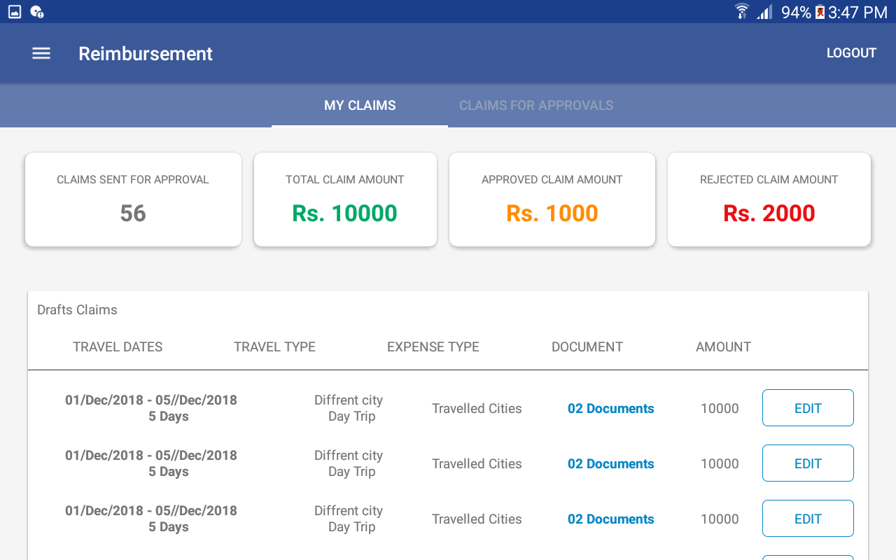Click the Travel Dates column header
The height and width of the screenshot is (560, 896).
(x=118, y=347)
